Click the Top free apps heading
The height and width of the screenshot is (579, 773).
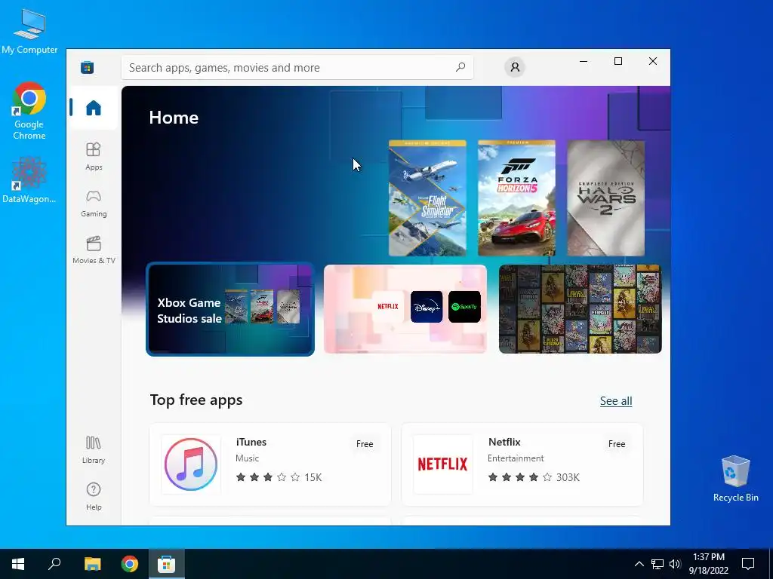pos(196,400)
